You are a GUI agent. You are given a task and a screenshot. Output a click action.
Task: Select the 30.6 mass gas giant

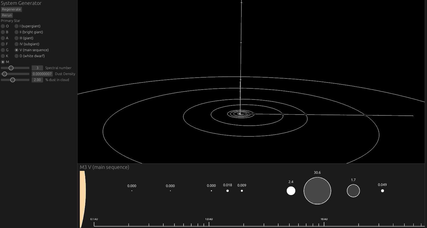tap(317, 190)
